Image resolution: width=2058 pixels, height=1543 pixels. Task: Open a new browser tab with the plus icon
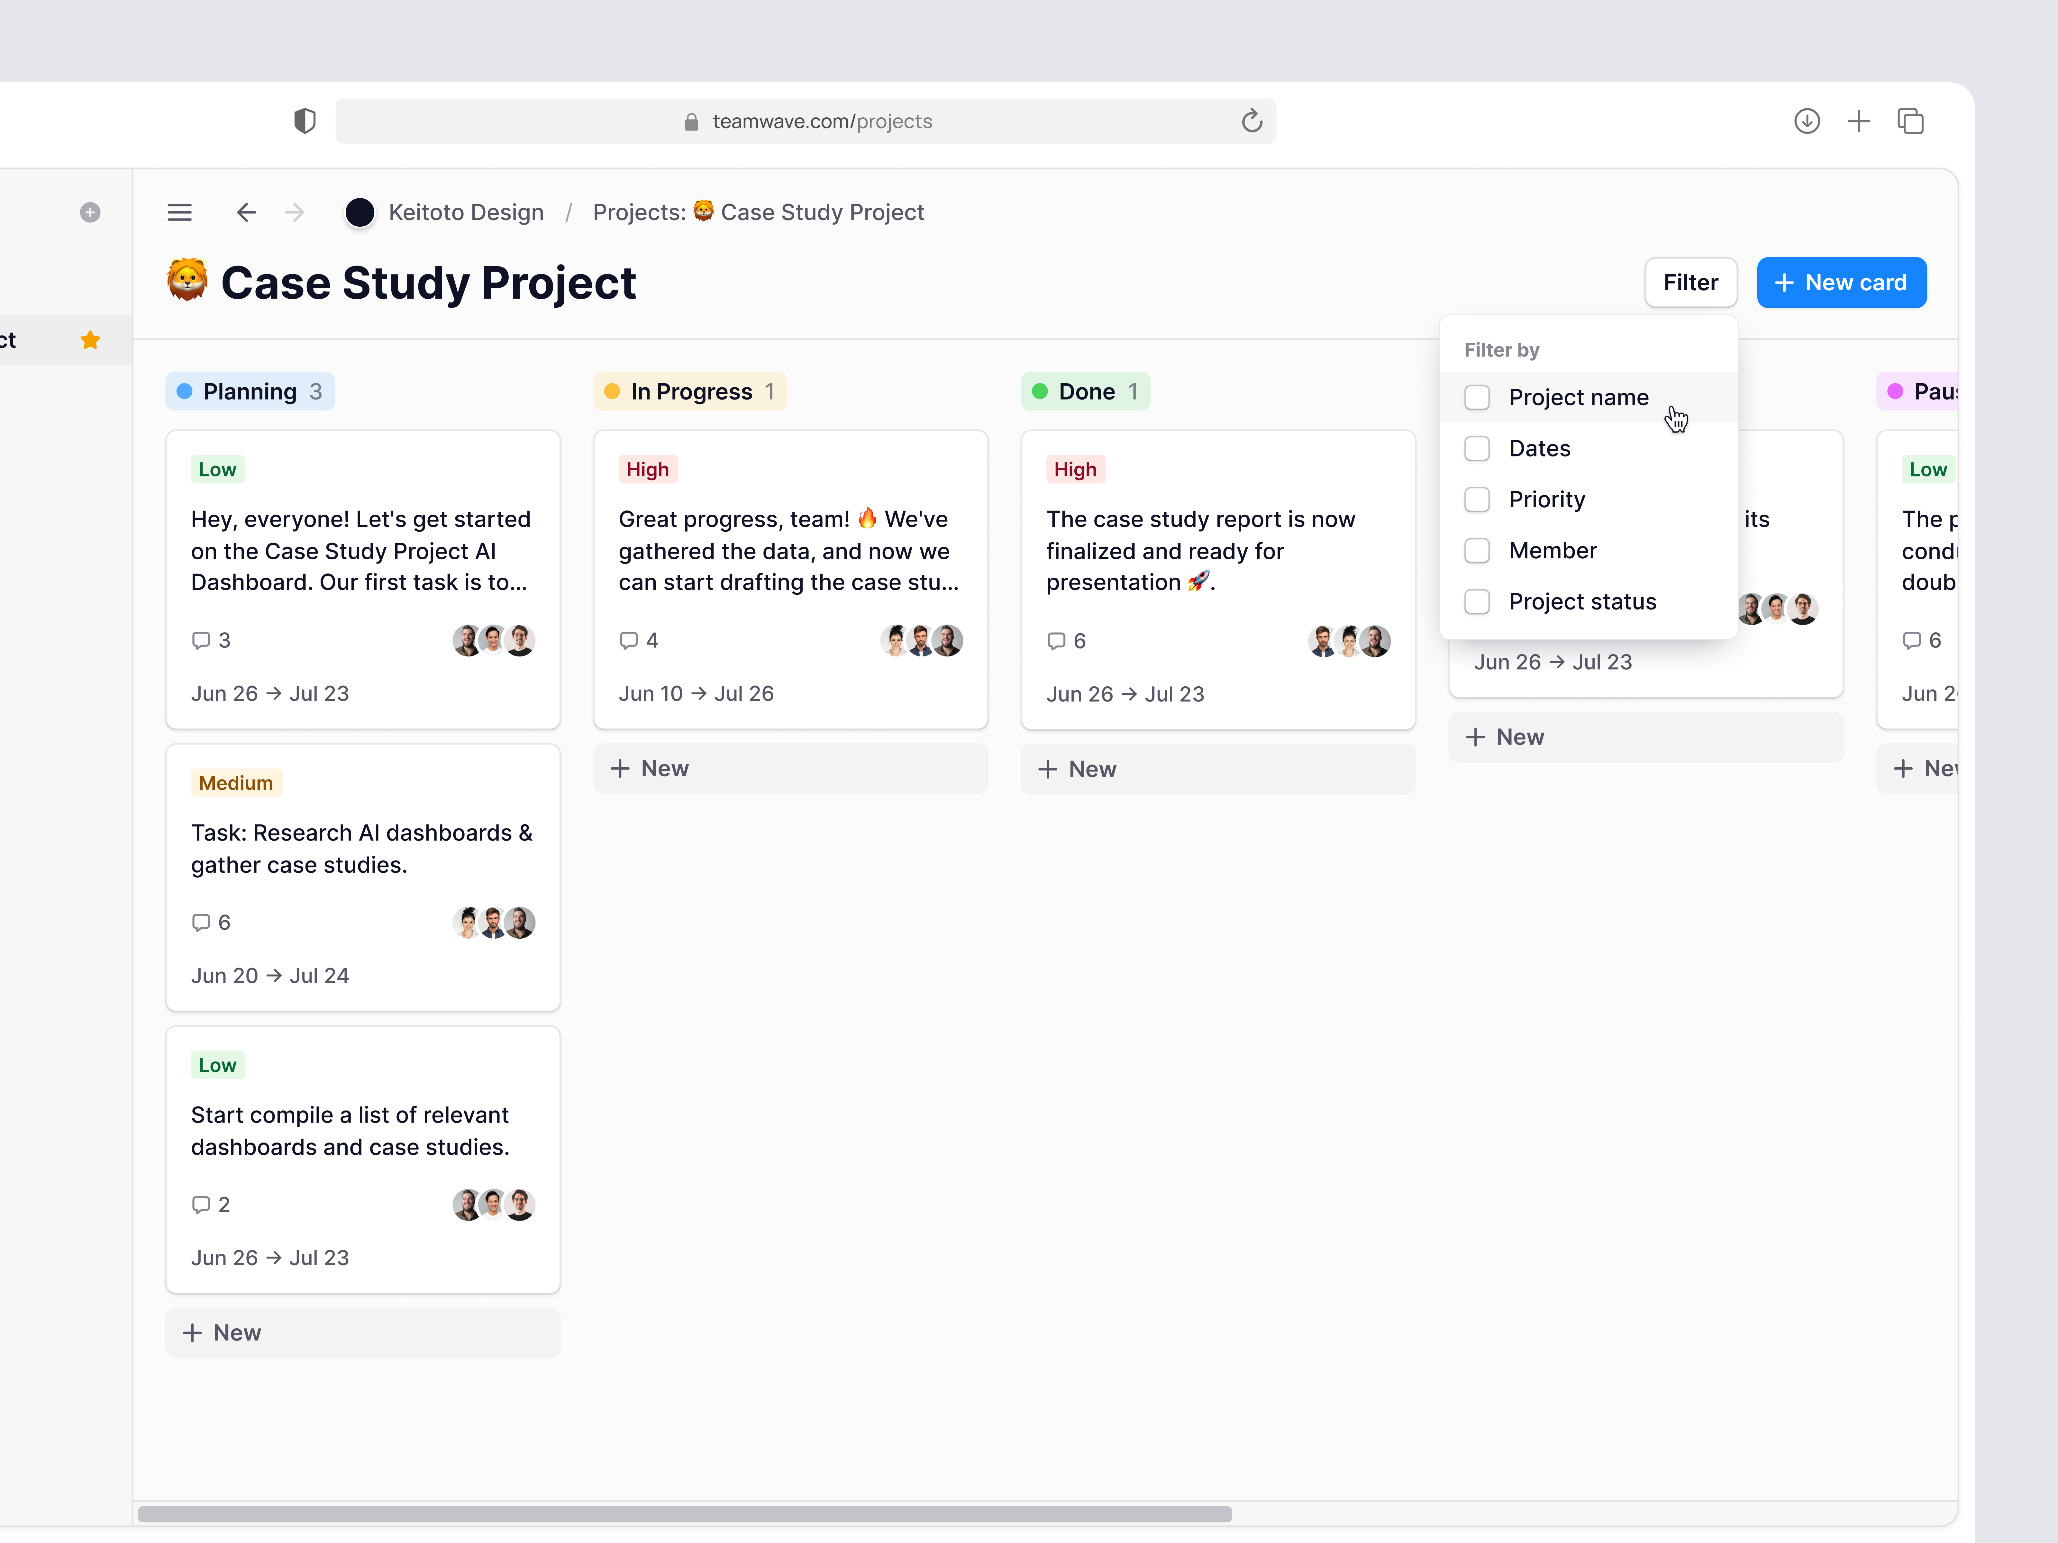coord(1859,121)
